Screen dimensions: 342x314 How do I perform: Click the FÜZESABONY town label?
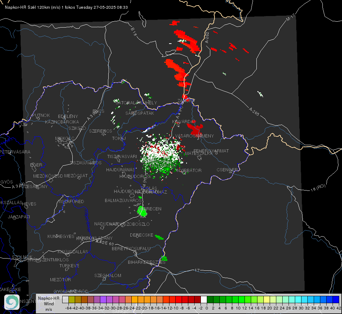click(33, 187)
